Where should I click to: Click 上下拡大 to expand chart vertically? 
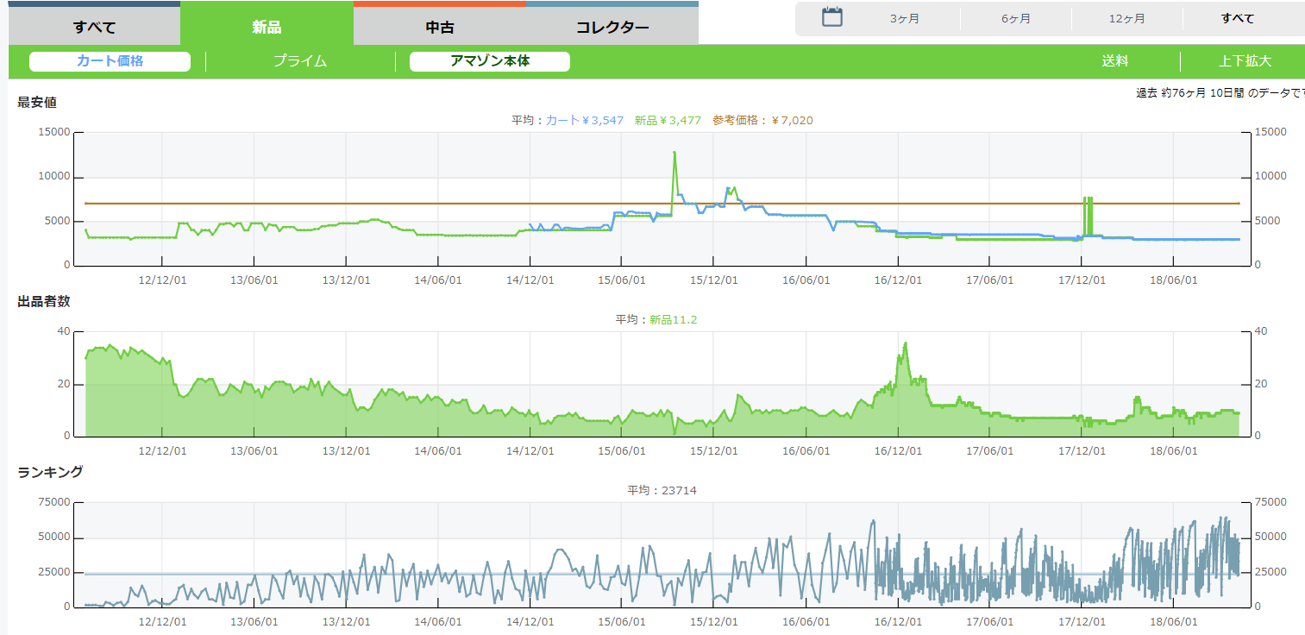tap(1244, 61)
